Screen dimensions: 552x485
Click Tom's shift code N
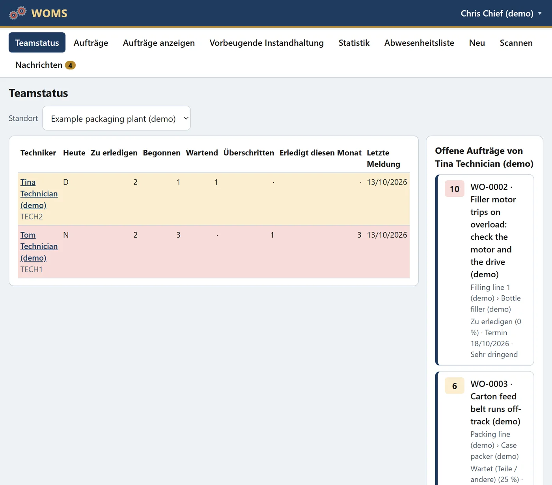click(x=66, y=235)
